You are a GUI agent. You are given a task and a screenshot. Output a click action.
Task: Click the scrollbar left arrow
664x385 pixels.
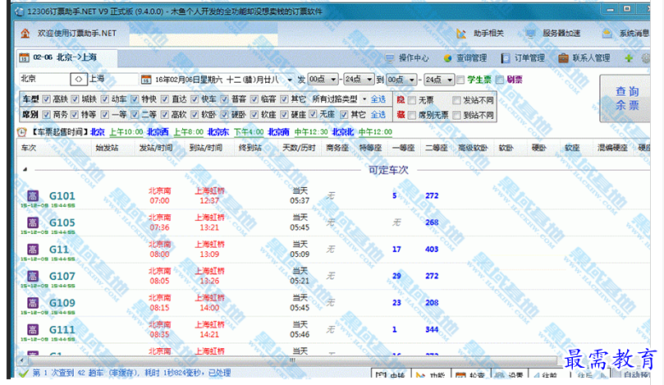click(x=22, y=360)
